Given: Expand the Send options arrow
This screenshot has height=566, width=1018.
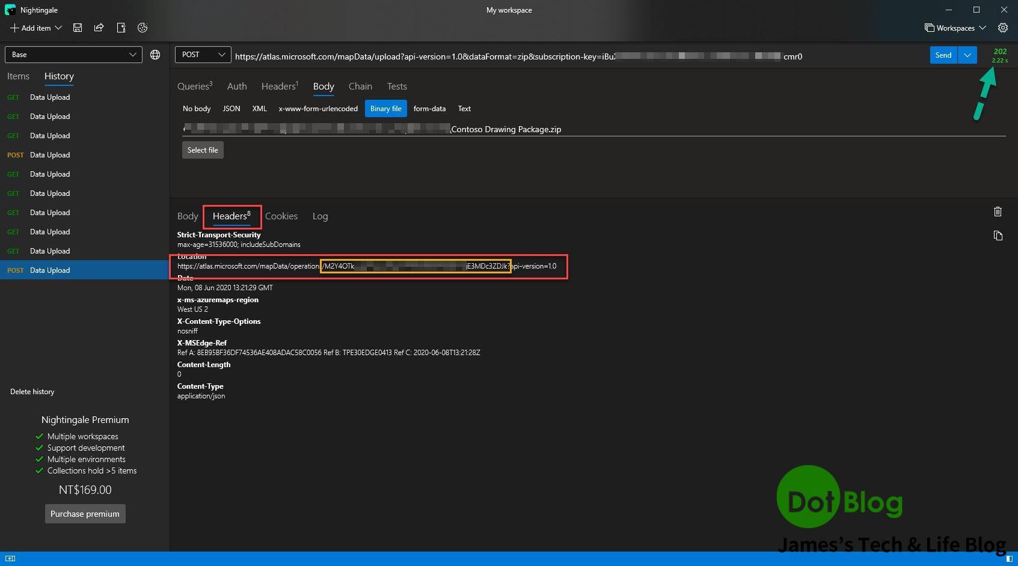Looking at the screenshot, I should [x=967, y=55].
